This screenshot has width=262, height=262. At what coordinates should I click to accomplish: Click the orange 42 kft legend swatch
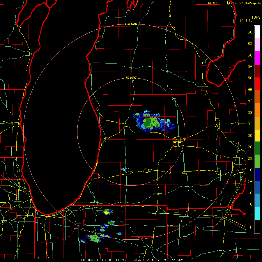(257, 110)
